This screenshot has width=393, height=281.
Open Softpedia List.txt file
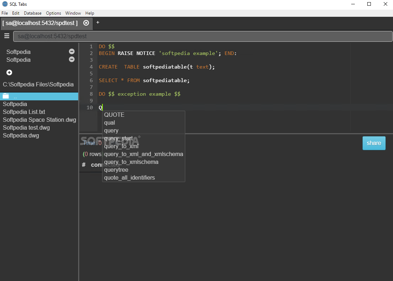(x=24, y=112)
